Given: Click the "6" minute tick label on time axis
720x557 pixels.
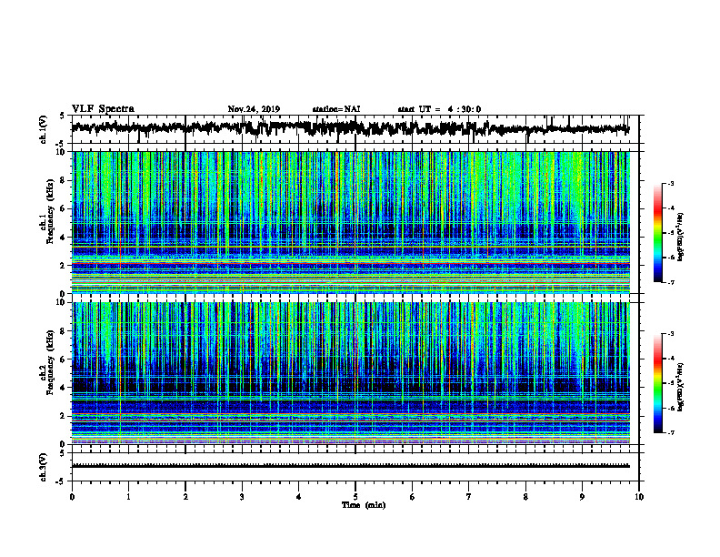Looking at the screenshot, I should pyautogui.click(x=413, y=497).
